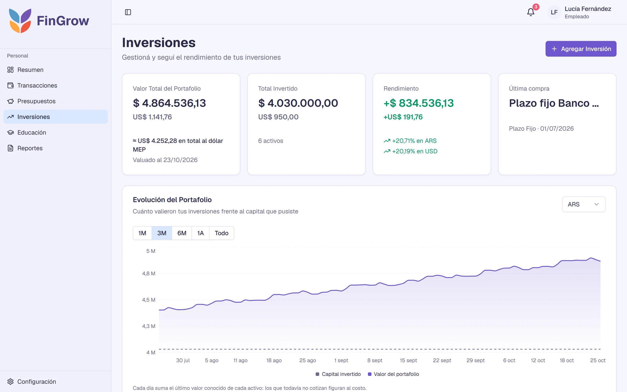This screenshot has height=392, width=627.
Task: Open Configuración at sidebar bottom
Action: (x=55, y=382)
